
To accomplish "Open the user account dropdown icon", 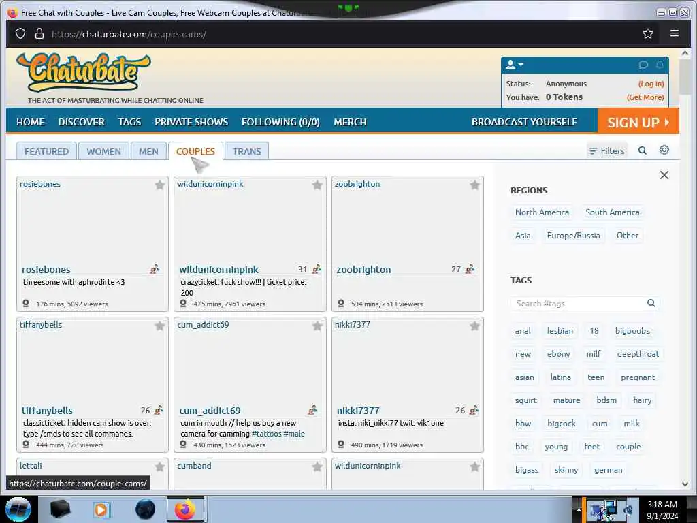I will pyautogui.click(x=515, y=65).
